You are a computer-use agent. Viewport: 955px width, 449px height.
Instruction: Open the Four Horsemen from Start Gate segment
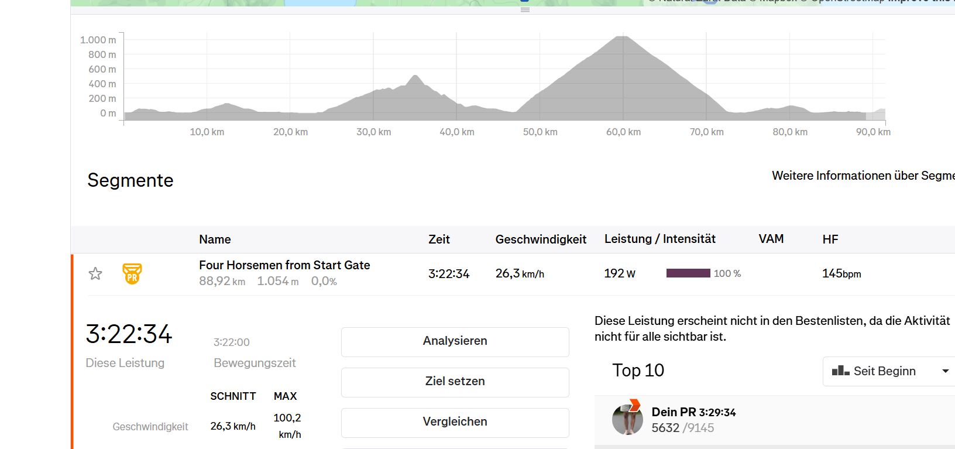pos(284,265)
